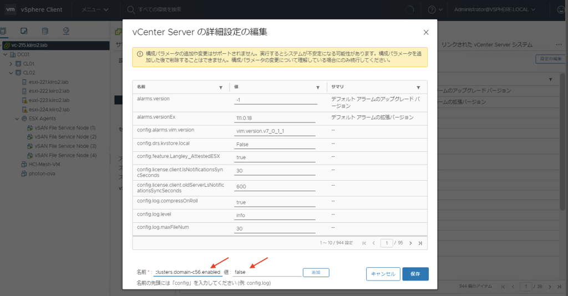
Task: Edit the config.drs.kvstore.local value field
Action: (275, 144)
